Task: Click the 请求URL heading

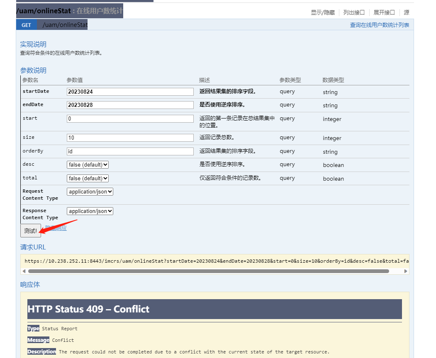Action: coord(33,247)
